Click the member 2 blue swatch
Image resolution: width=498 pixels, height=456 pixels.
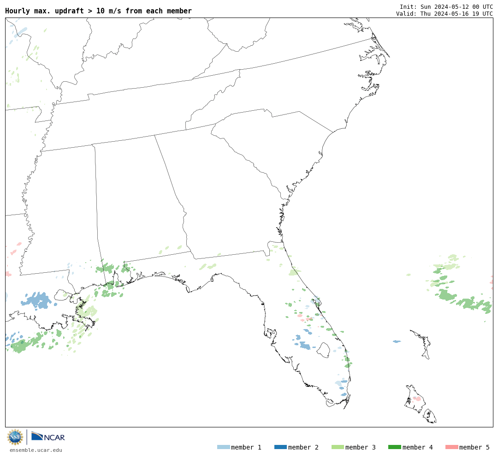coord(280,447)
